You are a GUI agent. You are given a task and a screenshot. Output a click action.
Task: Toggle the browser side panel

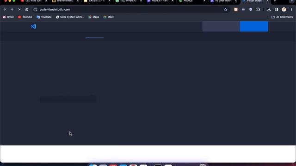(277, 9)
